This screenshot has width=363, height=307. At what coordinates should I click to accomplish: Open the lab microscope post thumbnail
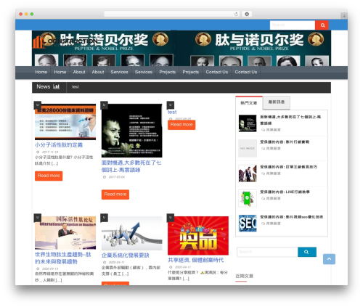click(65, 122)
